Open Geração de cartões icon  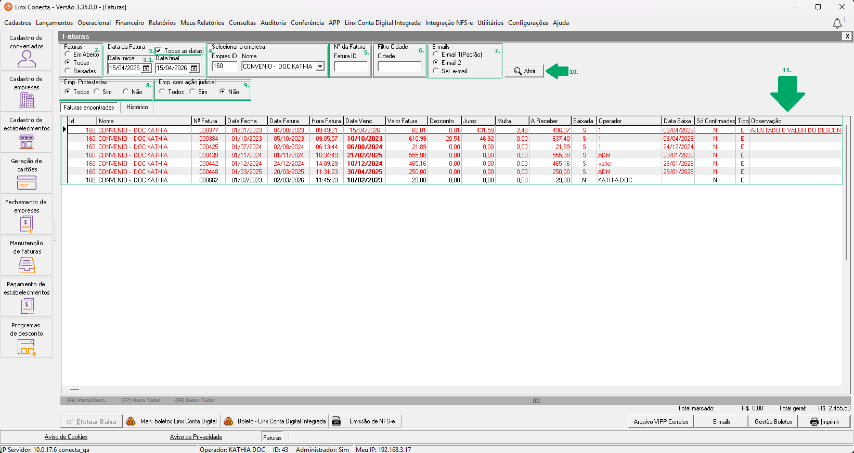click(x=27, y=174)
